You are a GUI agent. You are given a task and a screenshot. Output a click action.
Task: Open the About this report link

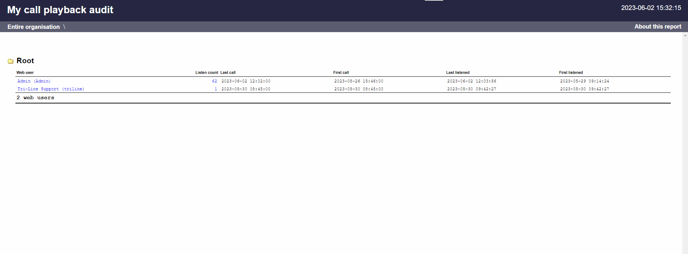coord(658,27)
